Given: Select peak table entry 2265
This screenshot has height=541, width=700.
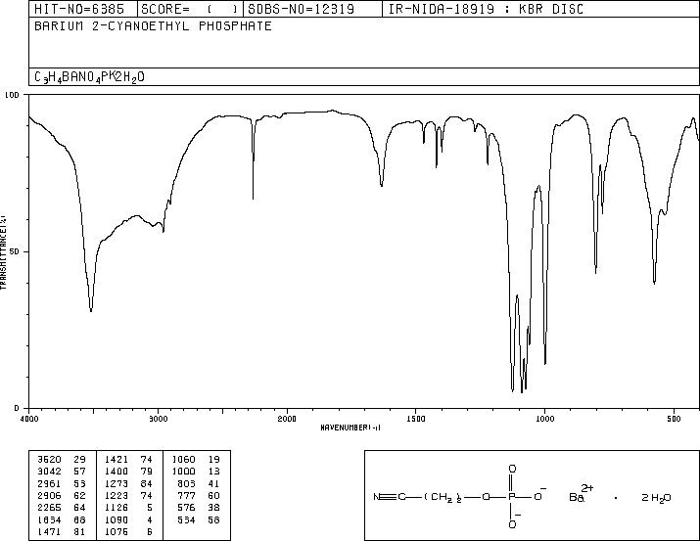Looking at the screenshot, I should [62, 508].
